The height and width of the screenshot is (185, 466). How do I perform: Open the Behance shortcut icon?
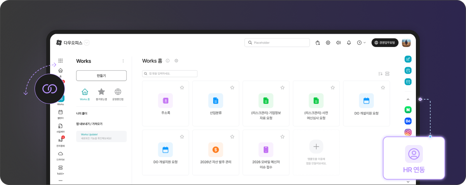(408, 121)
